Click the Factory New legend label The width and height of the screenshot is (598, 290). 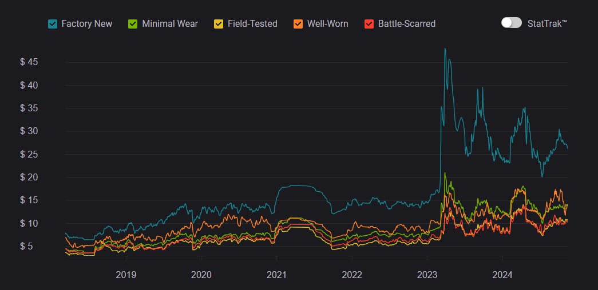tap(86, 24)
